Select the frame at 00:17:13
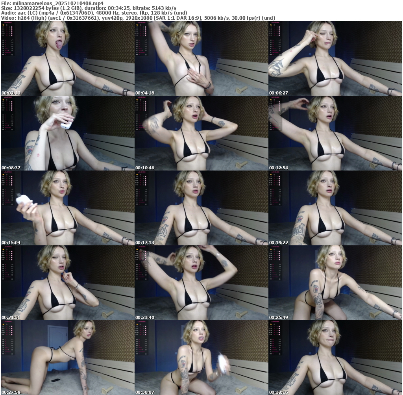403x395 pixels. point(201,208)
